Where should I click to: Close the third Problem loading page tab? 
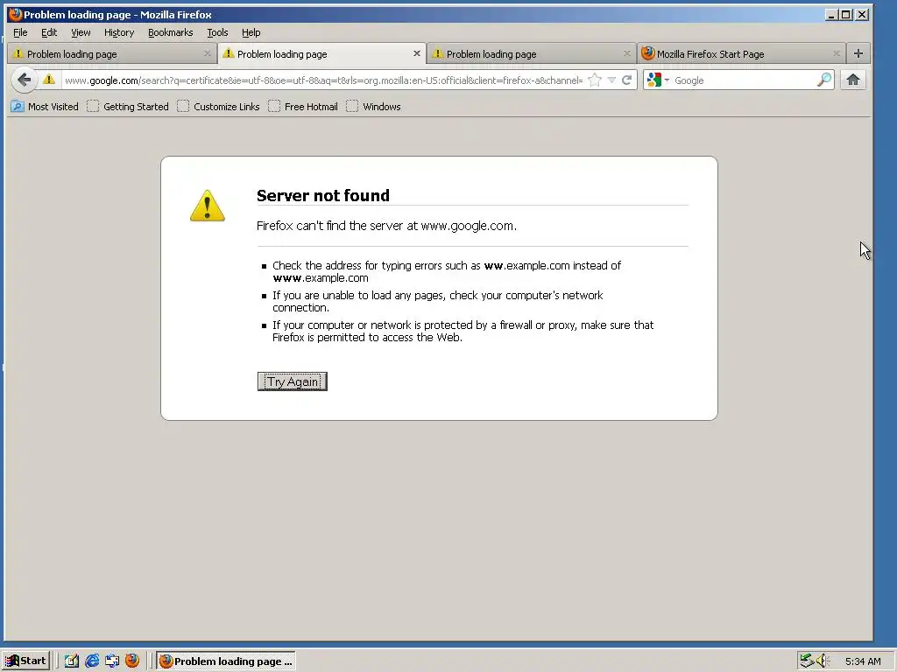coord(627,53)
